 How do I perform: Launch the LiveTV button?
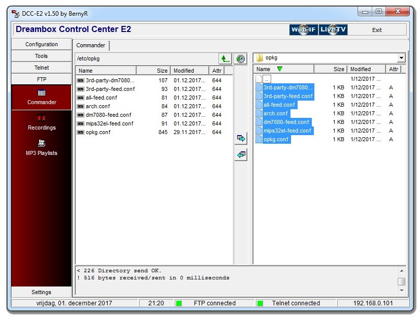tap(333, 29)
